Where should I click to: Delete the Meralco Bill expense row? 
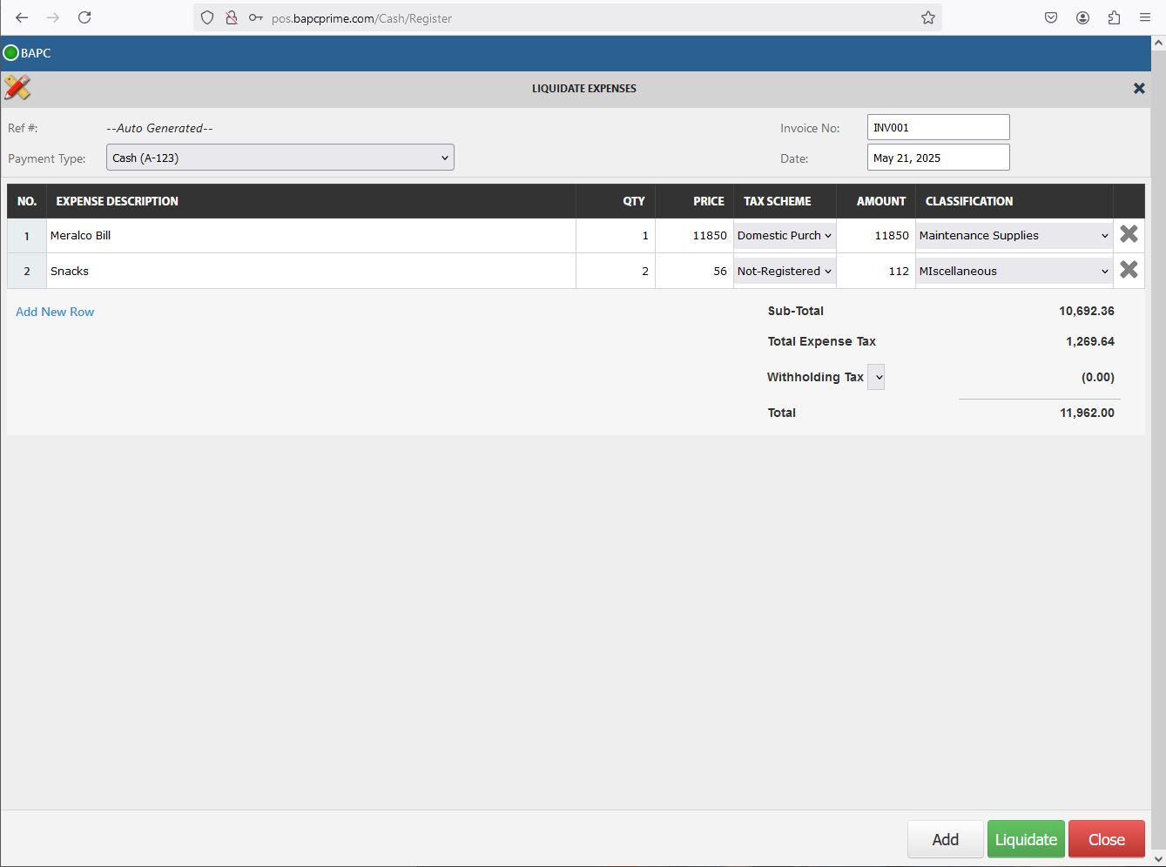tap(1129, 235)
